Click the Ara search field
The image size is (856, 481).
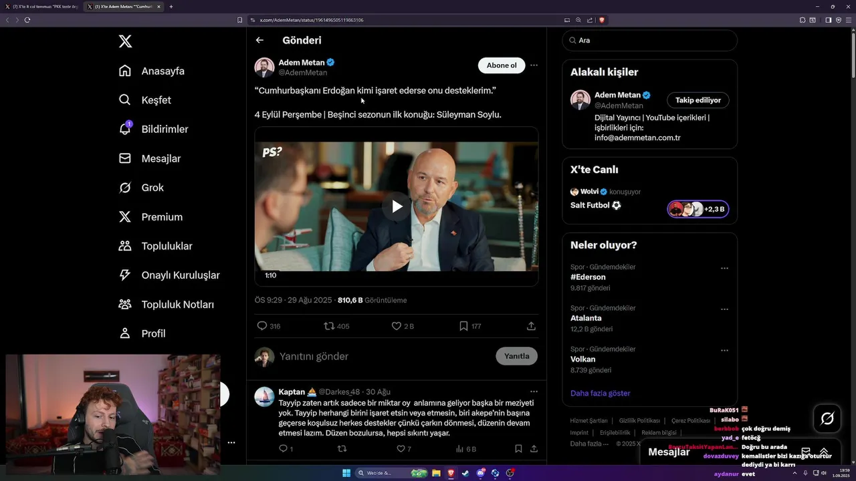(649, 40)
